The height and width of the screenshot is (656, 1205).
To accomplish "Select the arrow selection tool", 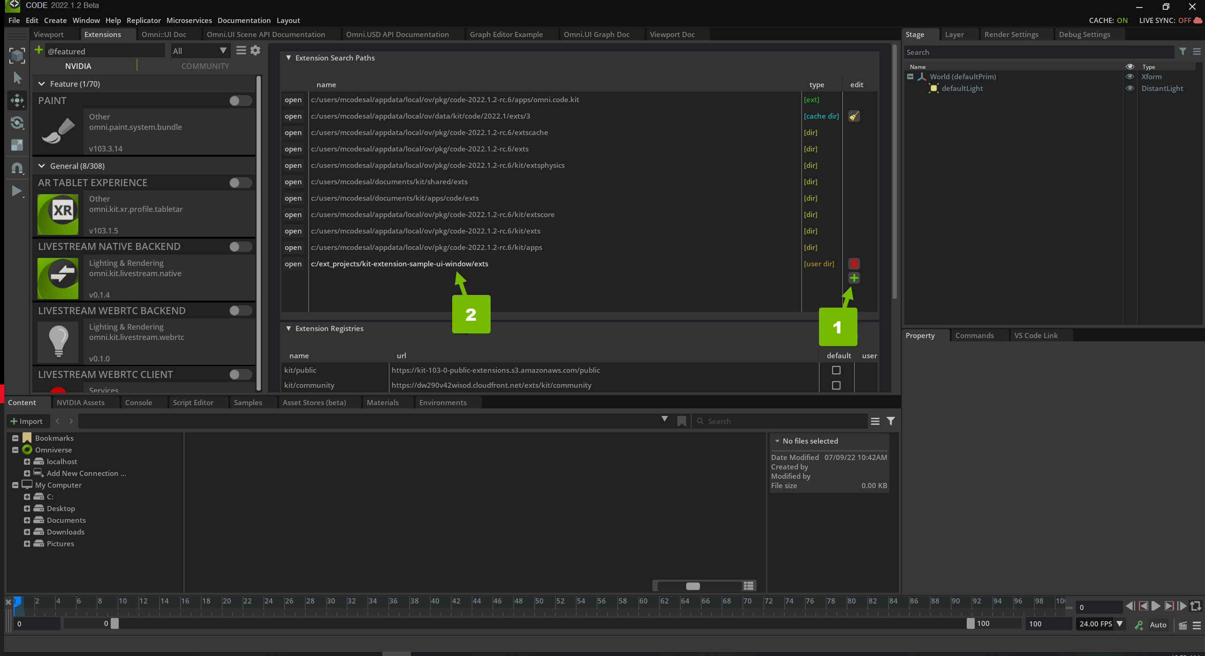I will 17,78.
